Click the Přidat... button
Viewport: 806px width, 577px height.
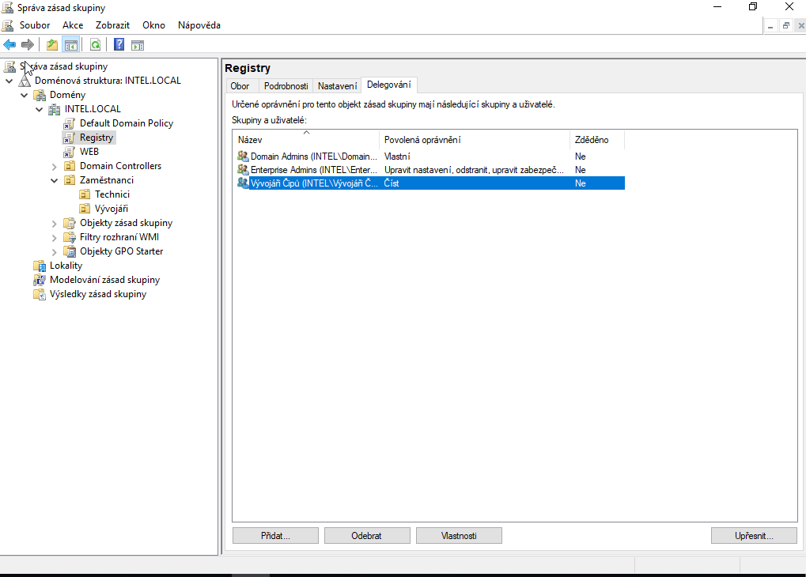pyautogui.click(x=275, y=536)
